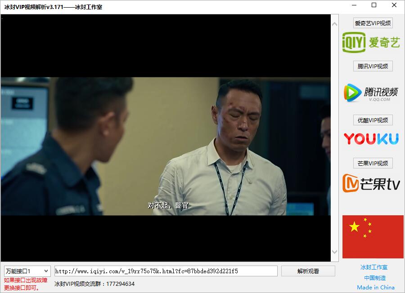Select the 优酷VIP视频 button
The width and height of the screenshot is (405, 293).
pyautogui.click(x=373, y=120)
